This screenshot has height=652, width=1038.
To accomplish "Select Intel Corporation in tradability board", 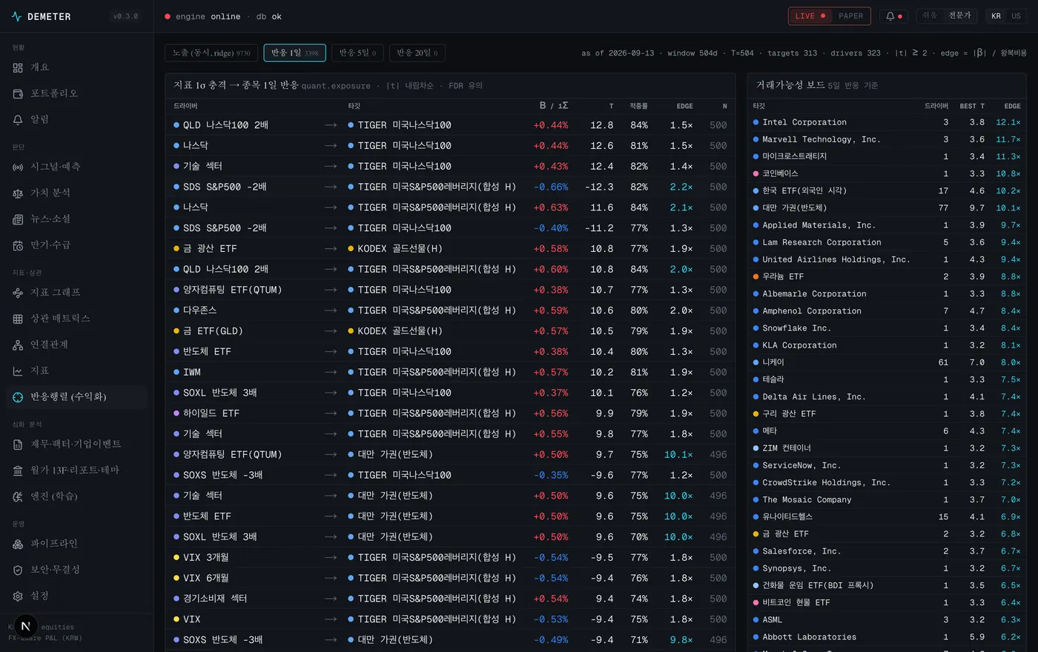I will pyautogui.click(x=887, y=122).
